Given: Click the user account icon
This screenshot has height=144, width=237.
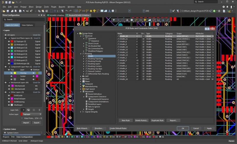Looking at the screenshot, I should [x=231, y=7].
